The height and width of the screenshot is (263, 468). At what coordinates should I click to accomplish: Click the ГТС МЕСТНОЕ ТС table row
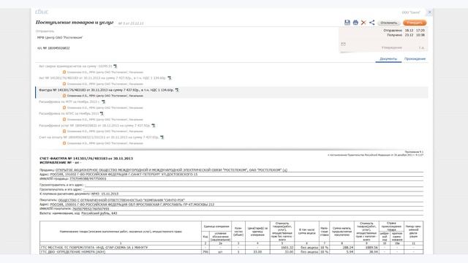point(231,248)
